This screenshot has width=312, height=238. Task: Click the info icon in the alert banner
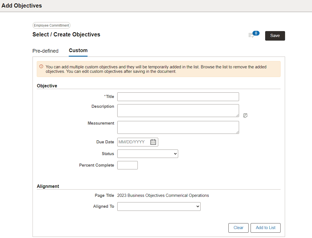[41, 67]
